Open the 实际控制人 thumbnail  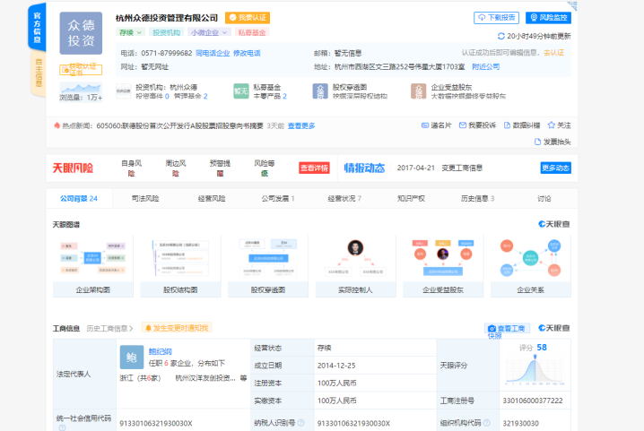355,266
